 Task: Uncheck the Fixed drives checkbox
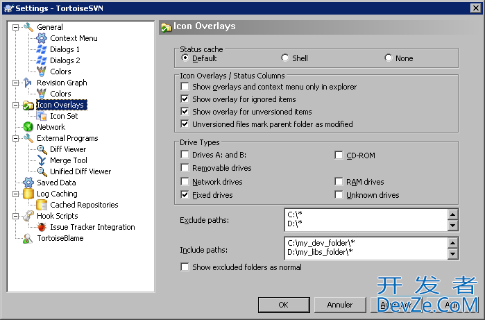(x=185, y=196)
